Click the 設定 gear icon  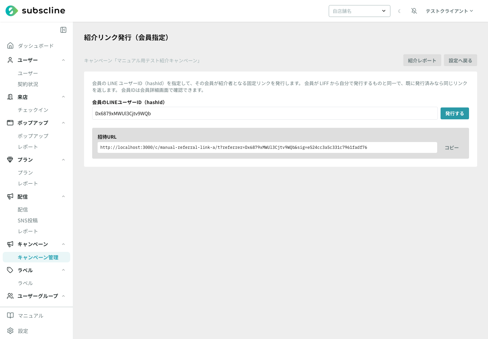coord(10,331)
